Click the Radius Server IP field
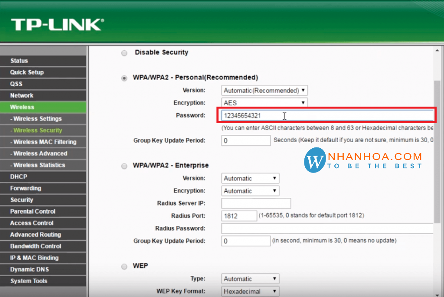Viewport: 444px width, 297px height. 256,203
